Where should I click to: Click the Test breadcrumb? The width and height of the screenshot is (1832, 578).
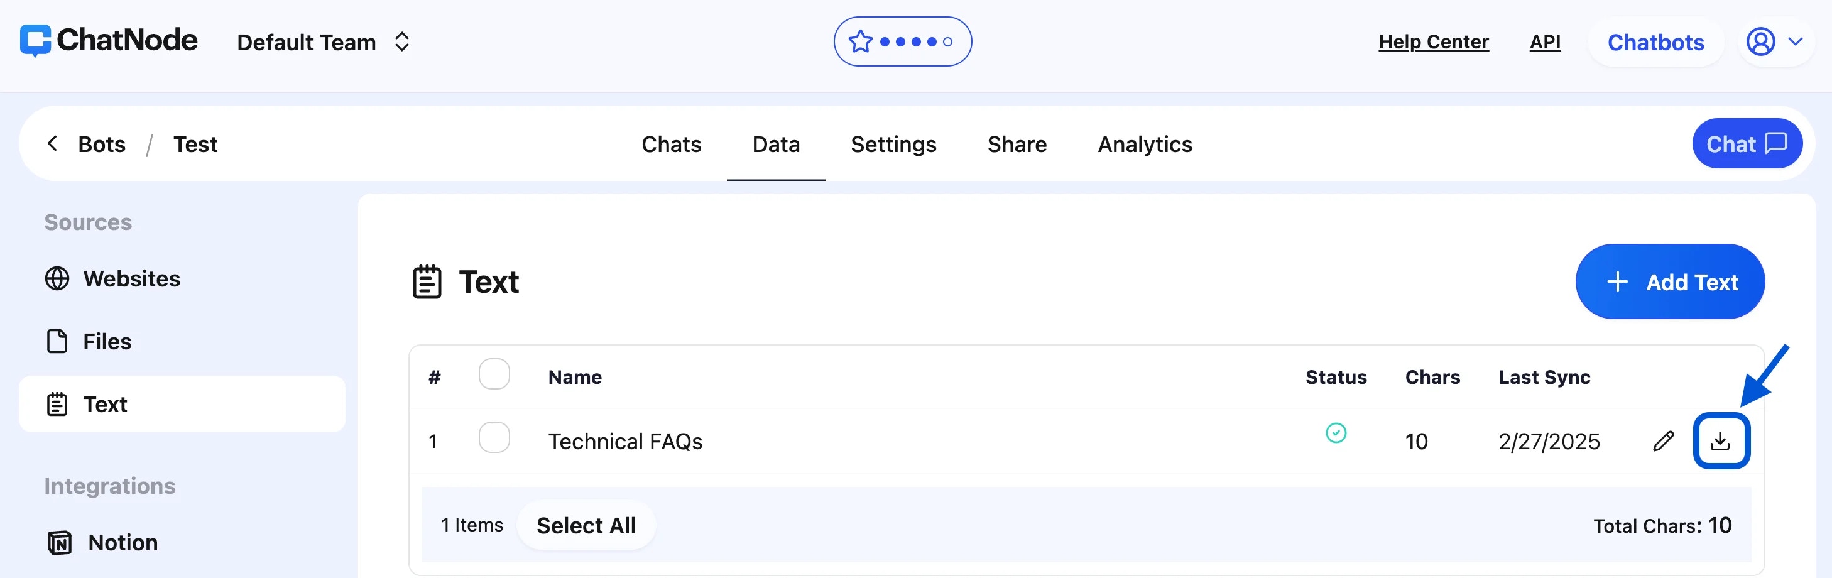[195, 144]
